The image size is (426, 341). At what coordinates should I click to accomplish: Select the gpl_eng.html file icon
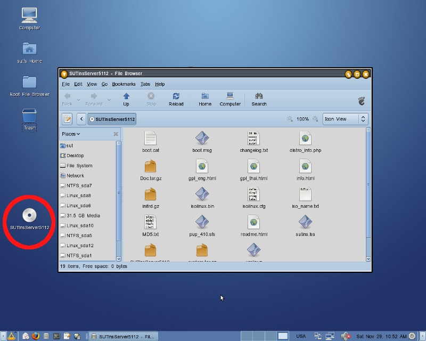pyautogui.click(x=202, y=166)
